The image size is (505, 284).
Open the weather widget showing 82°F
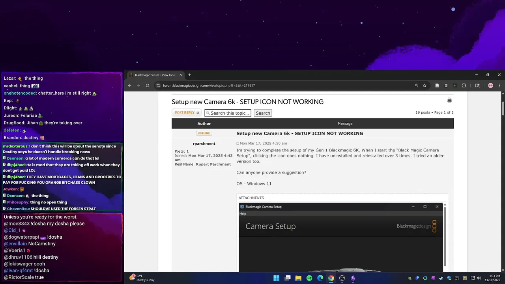pos(142,278)
